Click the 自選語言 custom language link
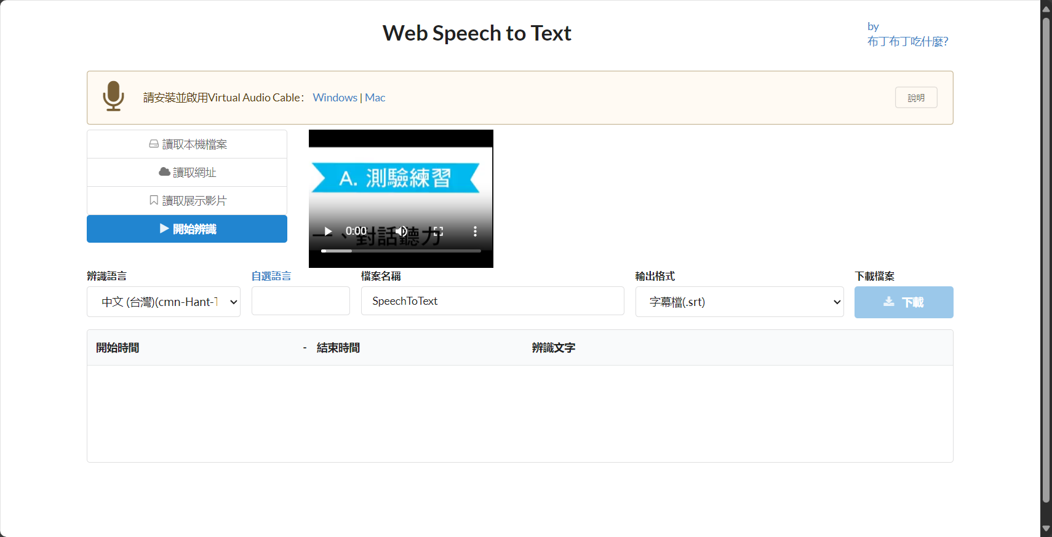1052x537 pixels. [271, 276]
